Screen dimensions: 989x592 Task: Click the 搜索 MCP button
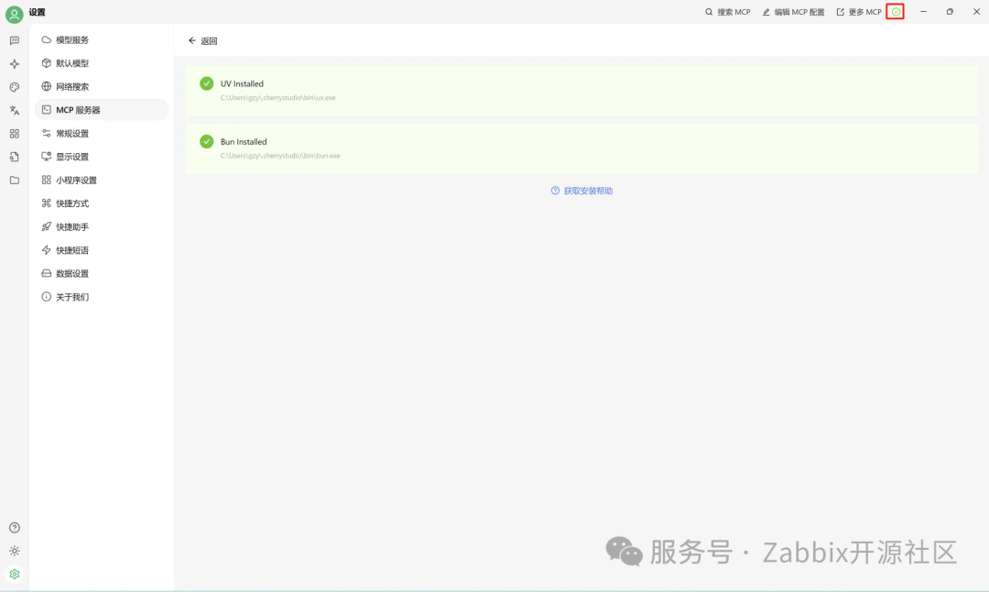pos(728,12)
